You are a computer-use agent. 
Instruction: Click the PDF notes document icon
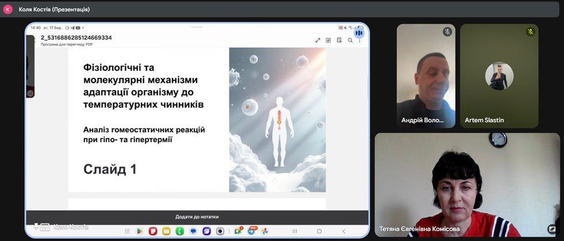tap(339, 40)
